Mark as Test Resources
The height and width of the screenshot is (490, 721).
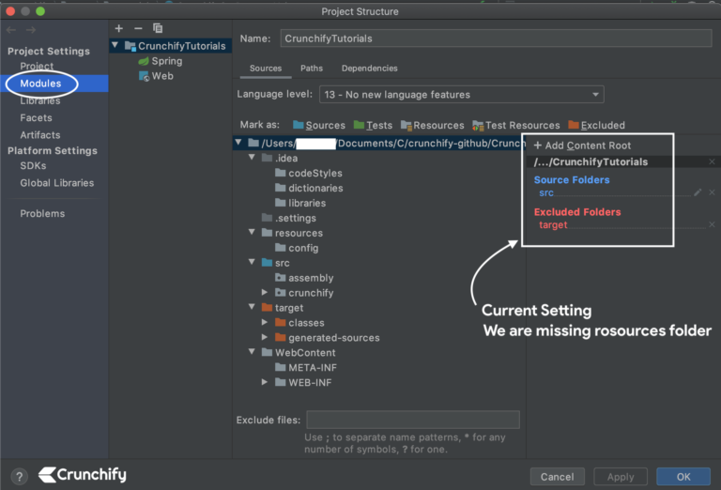click(x=516, y=125)
